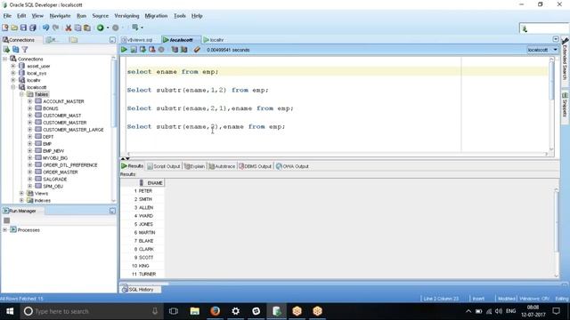
Task: Click the Commit icon in worksheet toolbar
Action: point(142,50)
